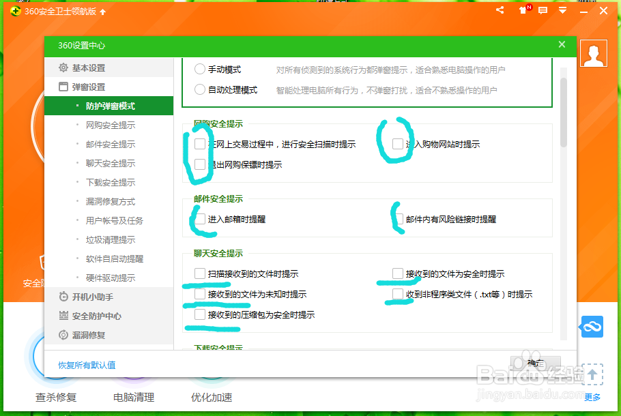Check 接收到的压缩包为安全时提示 box
621x416 pixels.
click(200, 314)
